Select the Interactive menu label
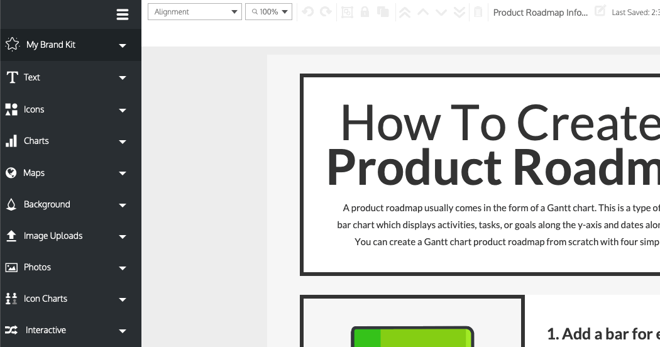This screenshot has width=660, height=347. (x=46, y=330)
